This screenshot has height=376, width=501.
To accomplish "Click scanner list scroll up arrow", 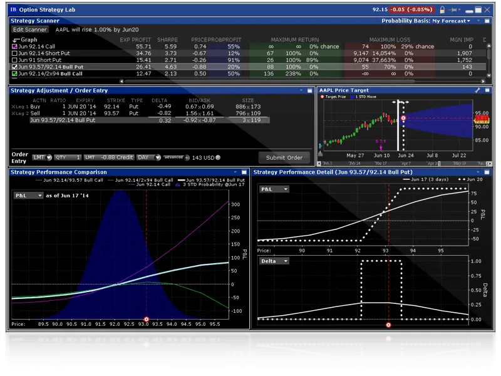I will pos(488,46).
